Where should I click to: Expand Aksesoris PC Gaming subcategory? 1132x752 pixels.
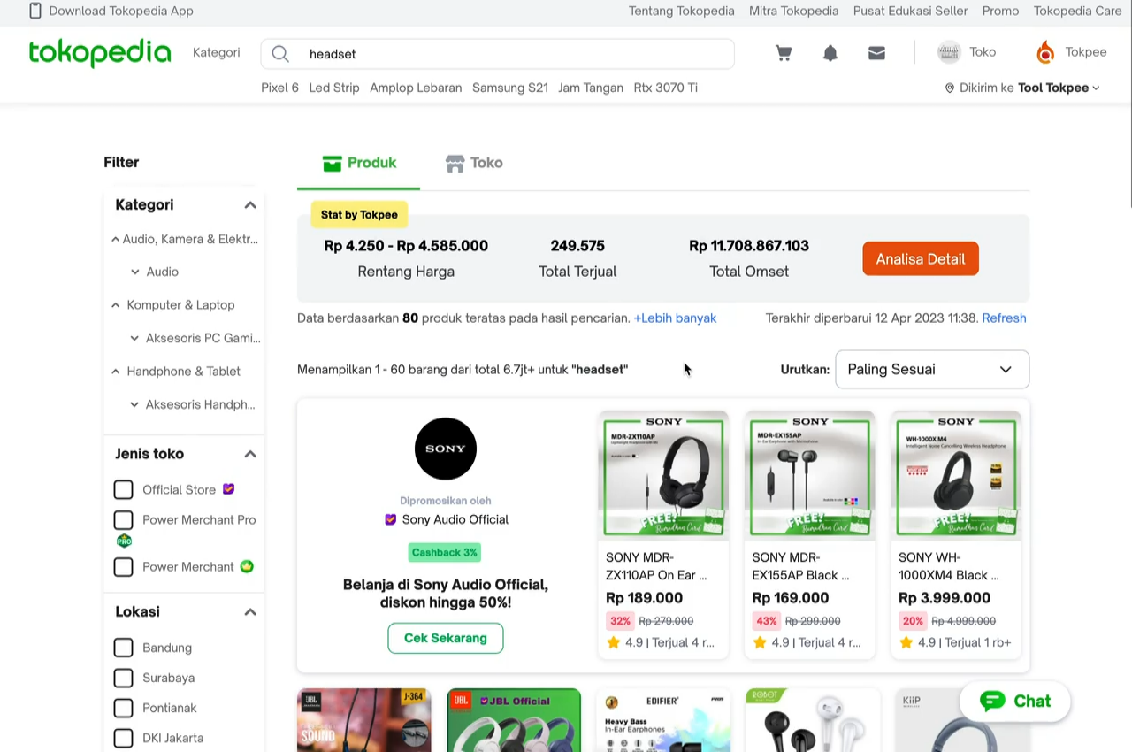134,338
